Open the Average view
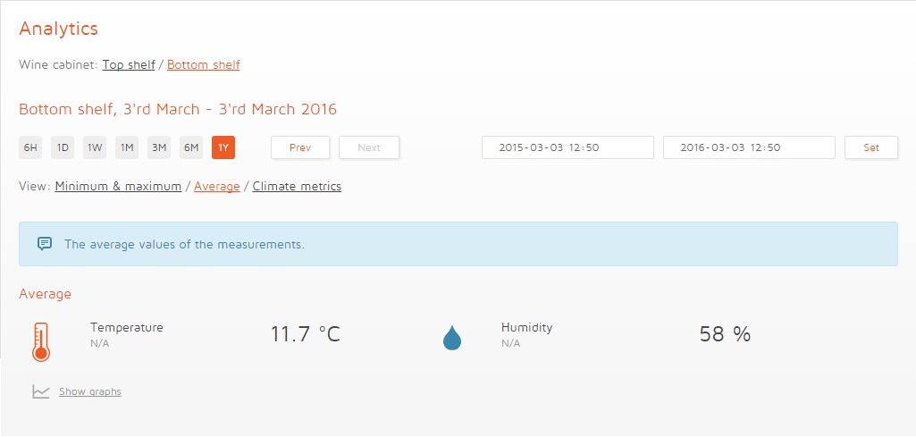 (217, 187)
